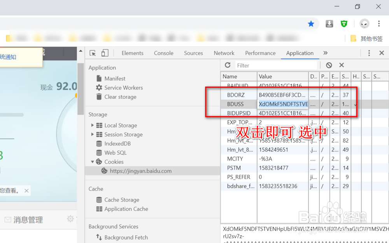
Task: Click the inspect element picker icon
Action: point(93,53)
